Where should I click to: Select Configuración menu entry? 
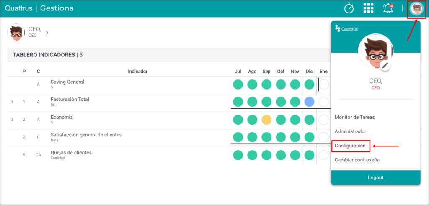coord(350,146)
